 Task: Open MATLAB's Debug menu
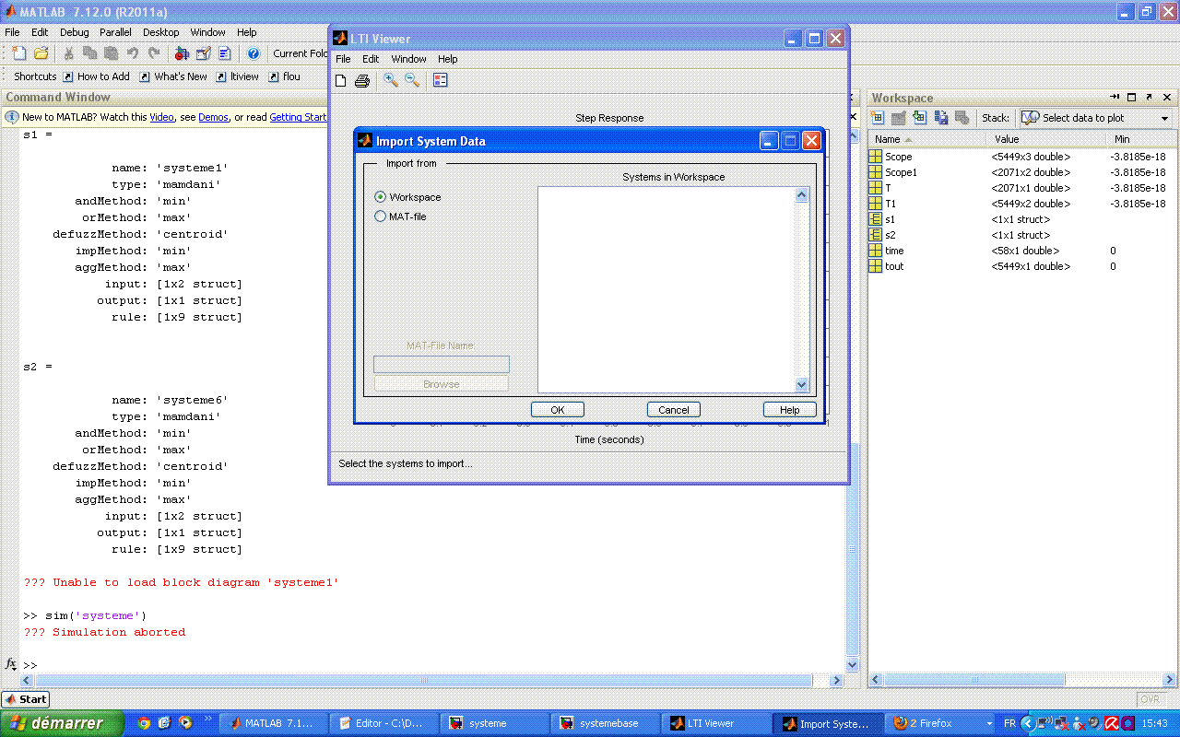(74, 31)
